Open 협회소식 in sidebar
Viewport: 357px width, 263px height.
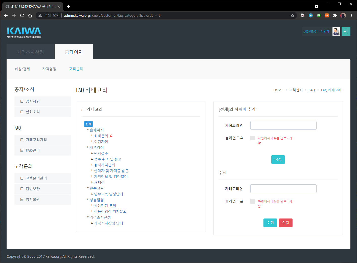[x=42, y=112]
